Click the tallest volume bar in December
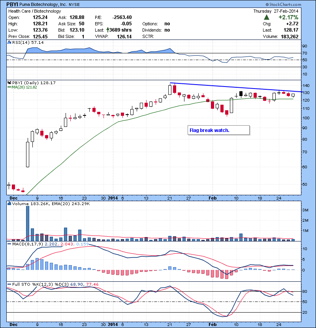 (28, 223)
